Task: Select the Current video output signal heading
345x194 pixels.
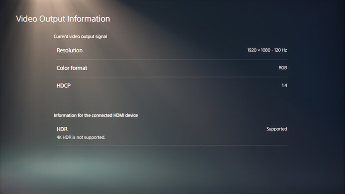Action: (80, 36)
